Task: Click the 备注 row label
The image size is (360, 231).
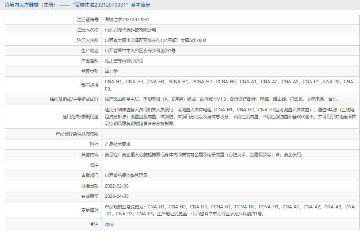Action: [x=94, y=165]
